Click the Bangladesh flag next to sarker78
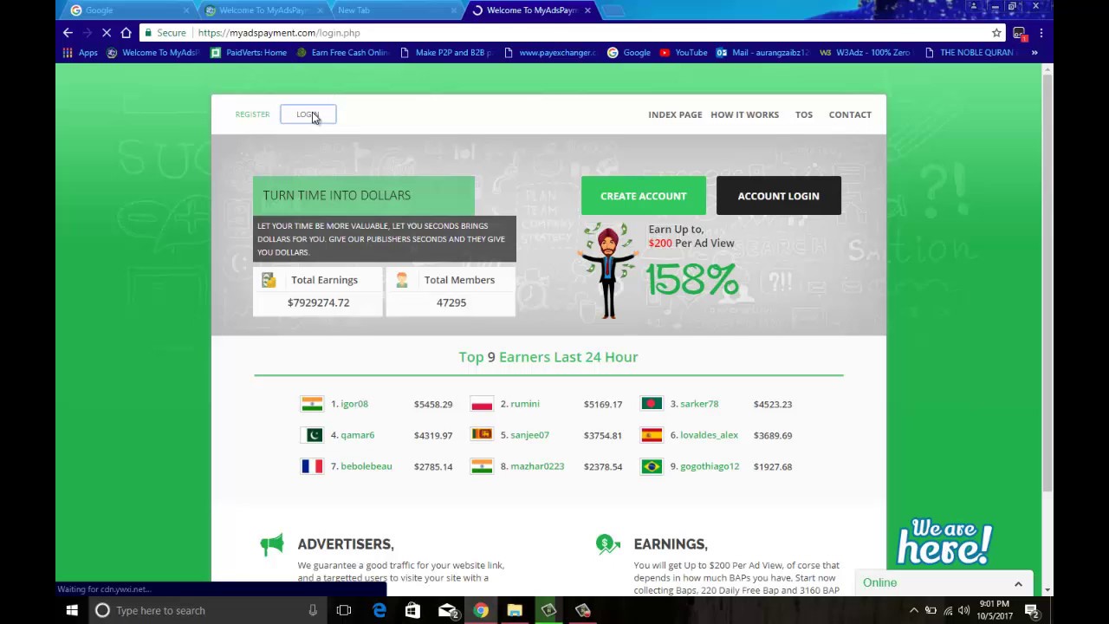The height and width of the screenshot is (624, 1109). [x=652, y=404]
